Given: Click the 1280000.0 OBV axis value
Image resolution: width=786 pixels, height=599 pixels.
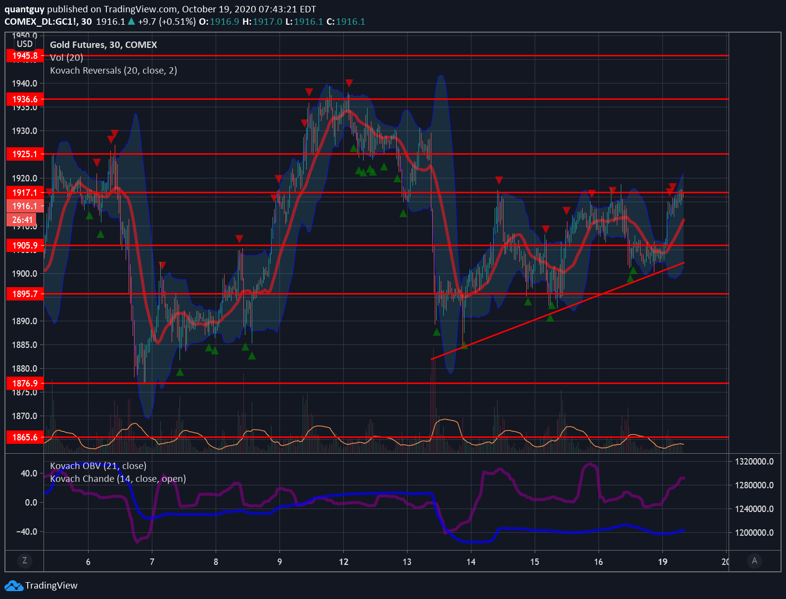Looking at the screenshot, I should tap(754, 485).
